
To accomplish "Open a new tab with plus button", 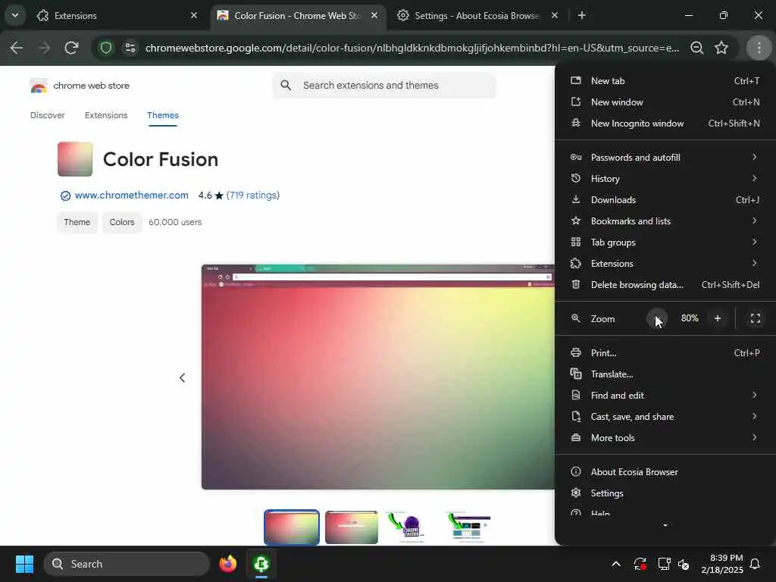I will click(582, 15).
